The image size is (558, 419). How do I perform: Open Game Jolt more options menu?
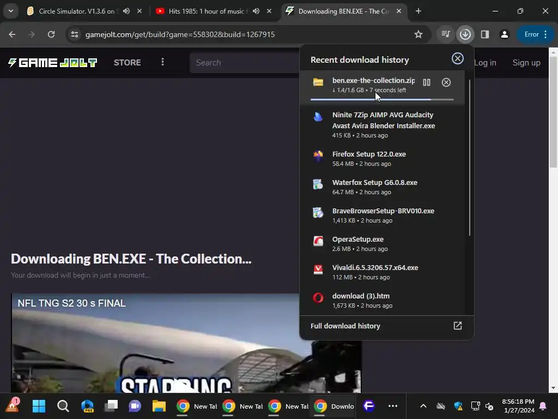pos(162,62)
